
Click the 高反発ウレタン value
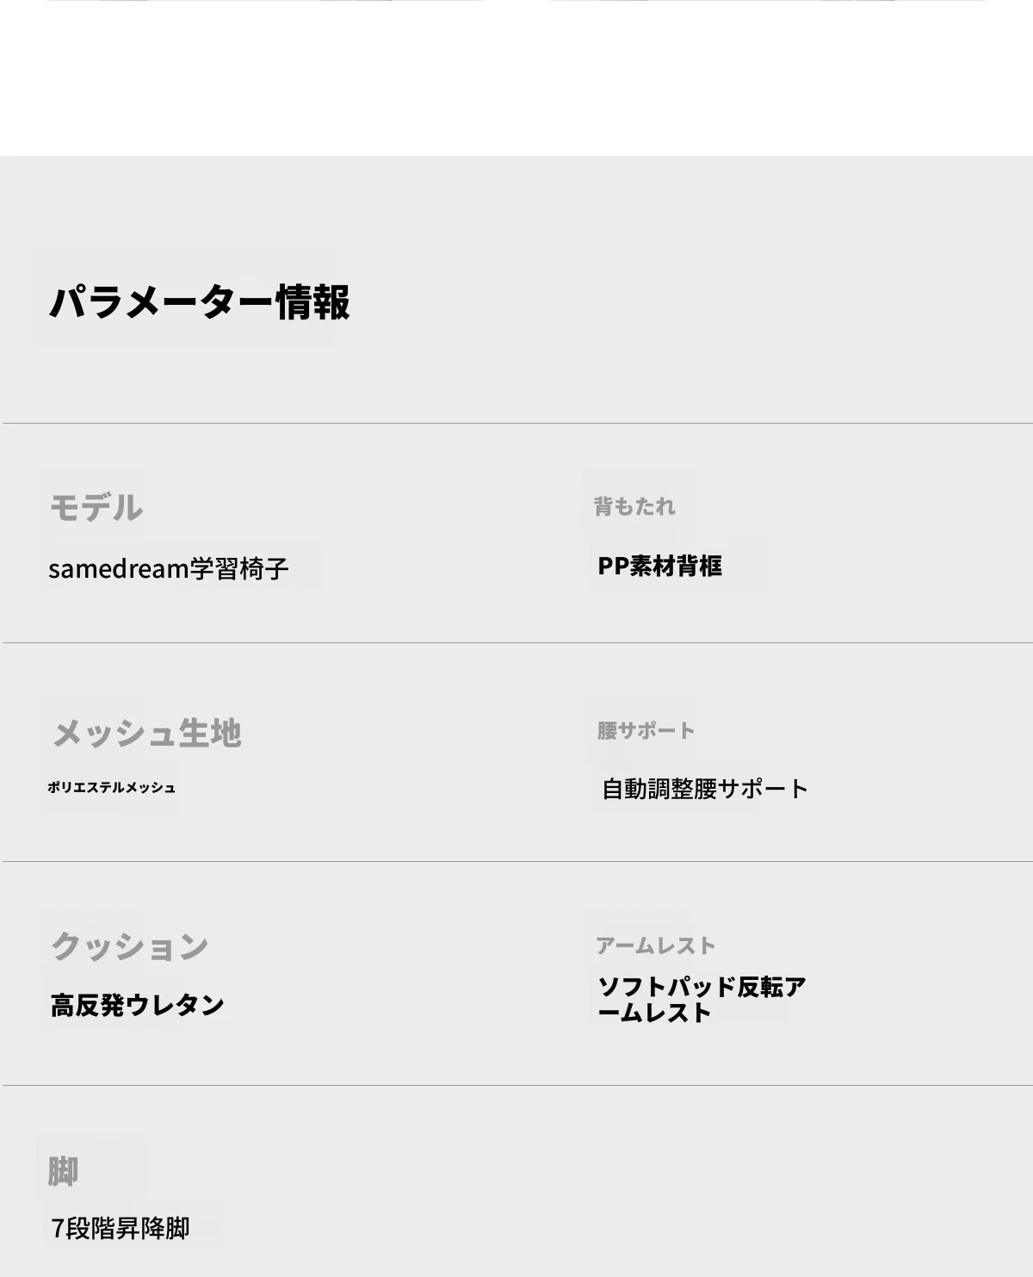pos(137,1005)
